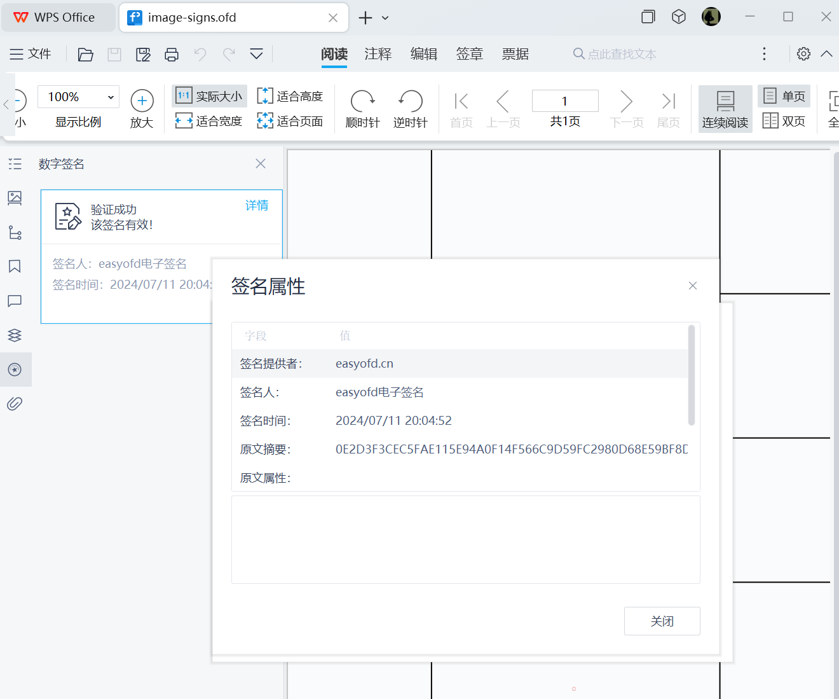Screen dimensions: 839x699
Task: Open the layers sidebar icon
Action: 15,335
